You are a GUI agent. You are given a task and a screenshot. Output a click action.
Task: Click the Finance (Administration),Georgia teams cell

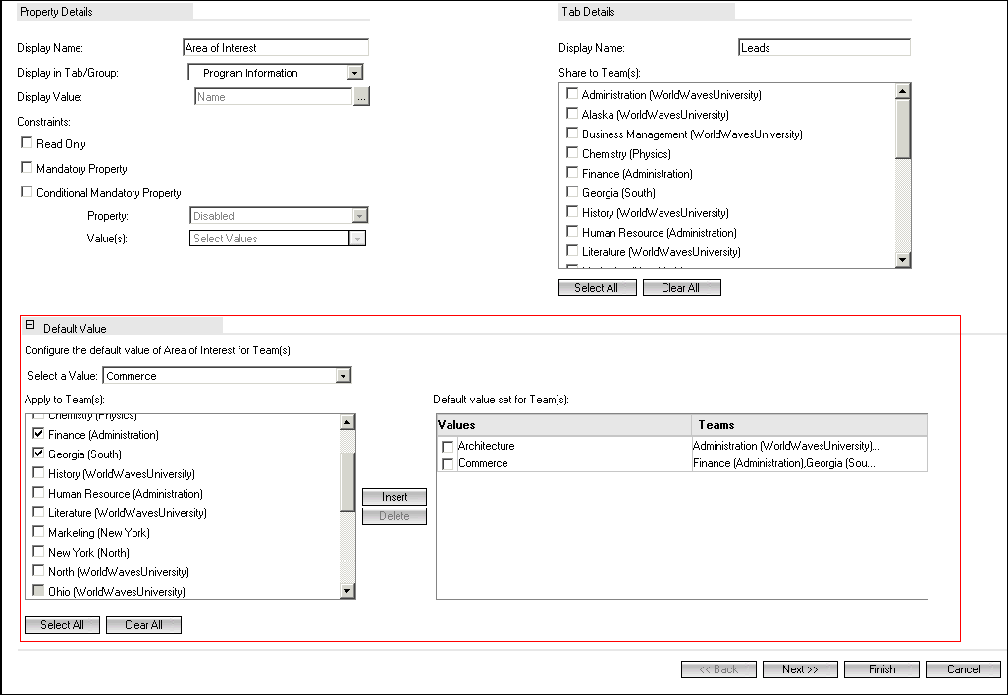point(810,463)
